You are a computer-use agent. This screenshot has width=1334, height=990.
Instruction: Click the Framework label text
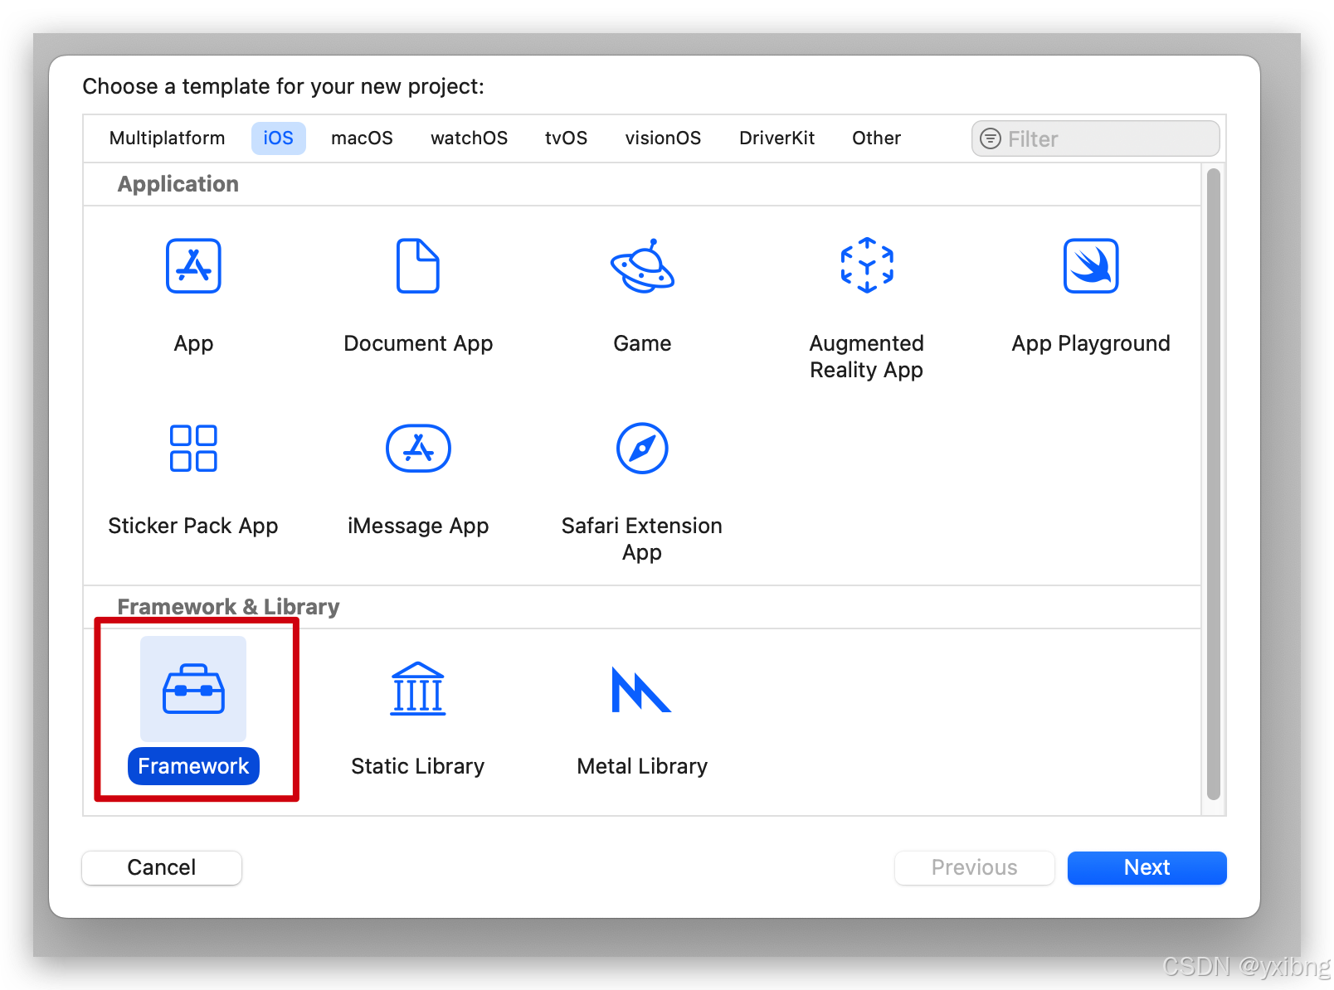pos(193,766)
